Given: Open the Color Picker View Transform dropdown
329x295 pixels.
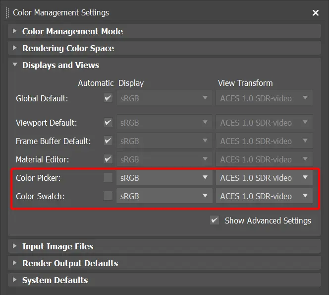Looking at the screenshot, I should [264, 178].
